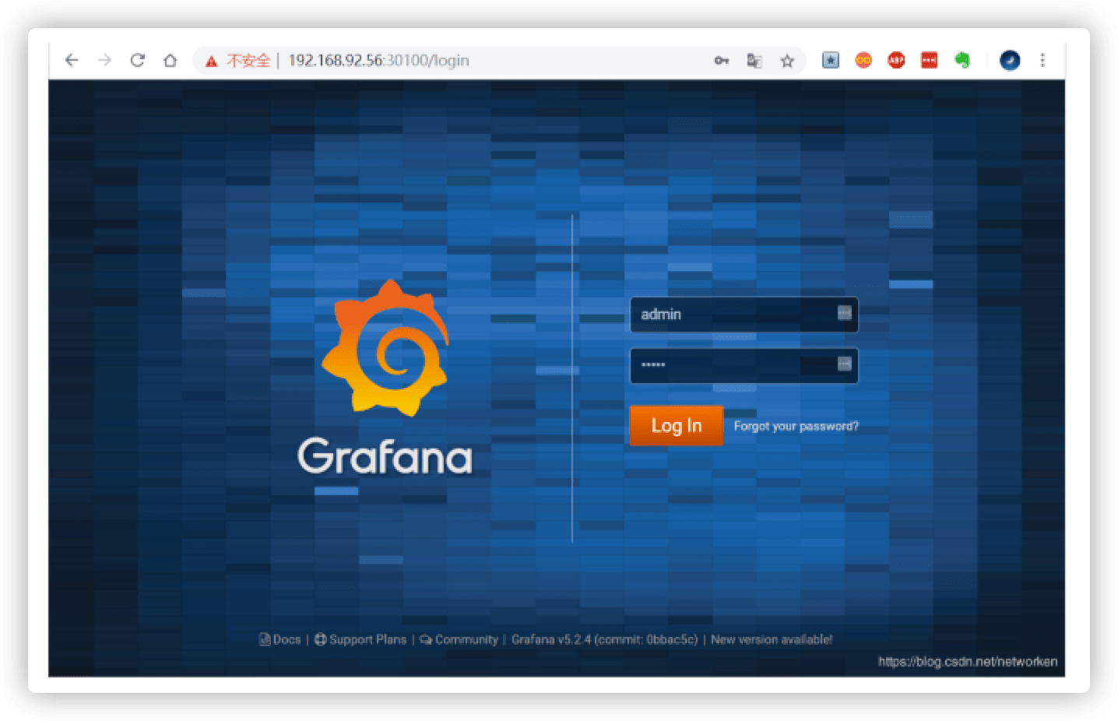
Task: Click the autofill icon in password field
Action: [844, 364]
